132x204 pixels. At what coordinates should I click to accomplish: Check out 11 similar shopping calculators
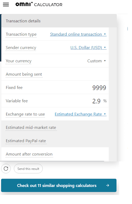tap(59, 185)
